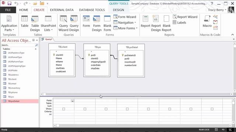The image size is (236, 132).
Task: Open the Report Wizard
Action: (x=185, y=17)
